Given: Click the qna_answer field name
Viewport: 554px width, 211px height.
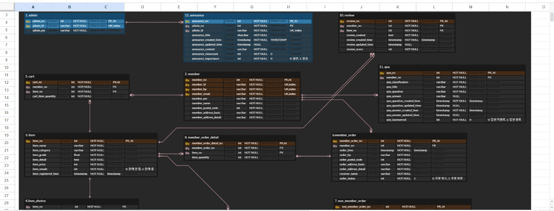Looking at the screenshot, I should [394, 96].
